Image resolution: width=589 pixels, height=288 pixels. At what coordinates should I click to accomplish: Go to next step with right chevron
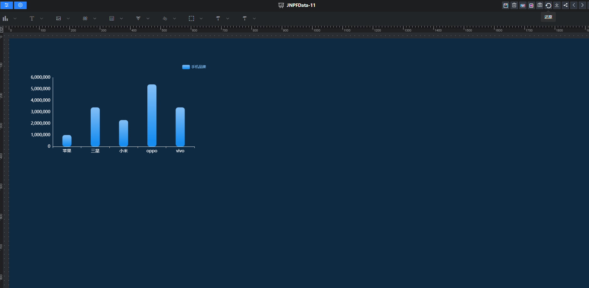[x=582, y=5]
